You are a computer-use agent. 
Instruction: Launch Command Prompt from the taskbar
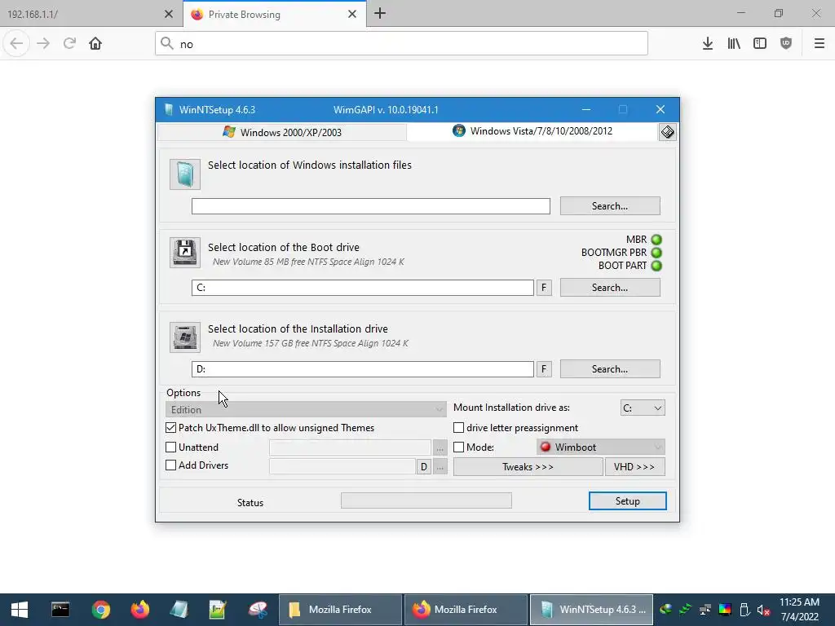(x=60, y=610)
